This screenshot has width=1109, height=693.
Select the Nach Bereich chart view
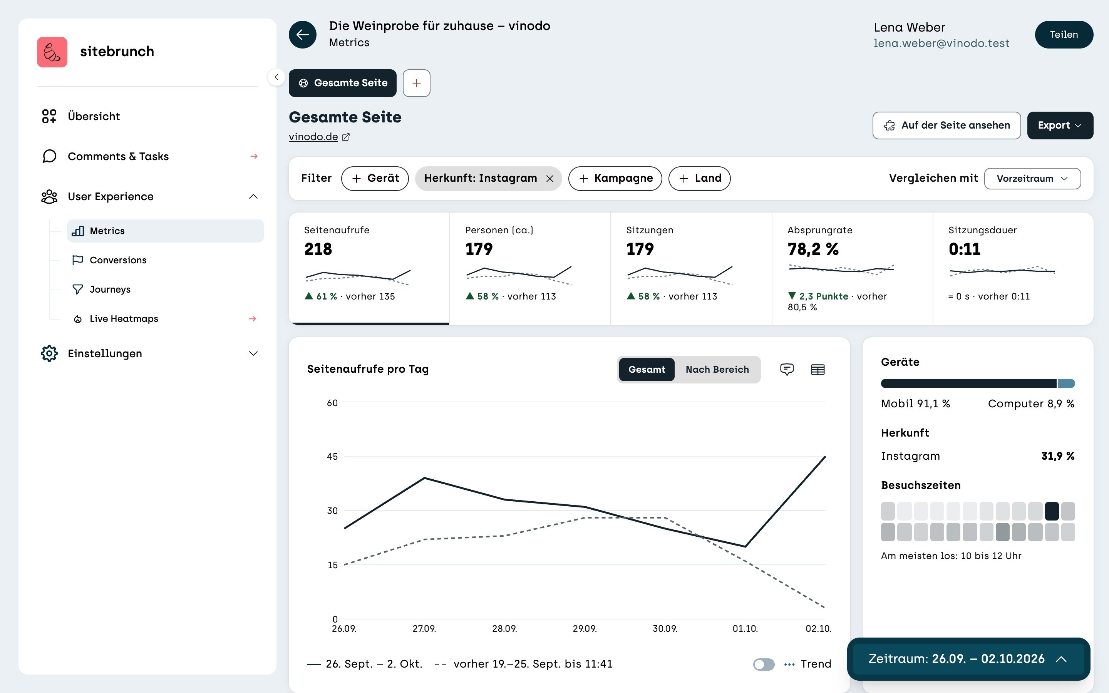tap(717, 370)
